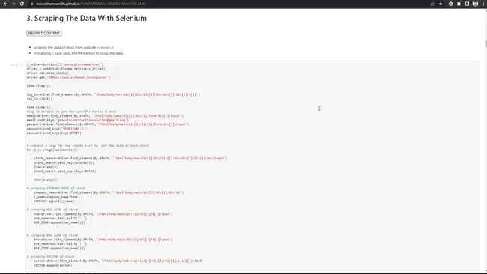Click the 'BSE_CODE.append(bse_name[1])' line
487x274 pixels.
pyautogui.click(x=59, y=249)
